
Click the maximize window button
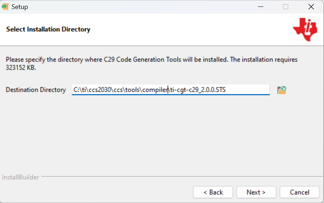pyautogui.click(x=285, y=7)
